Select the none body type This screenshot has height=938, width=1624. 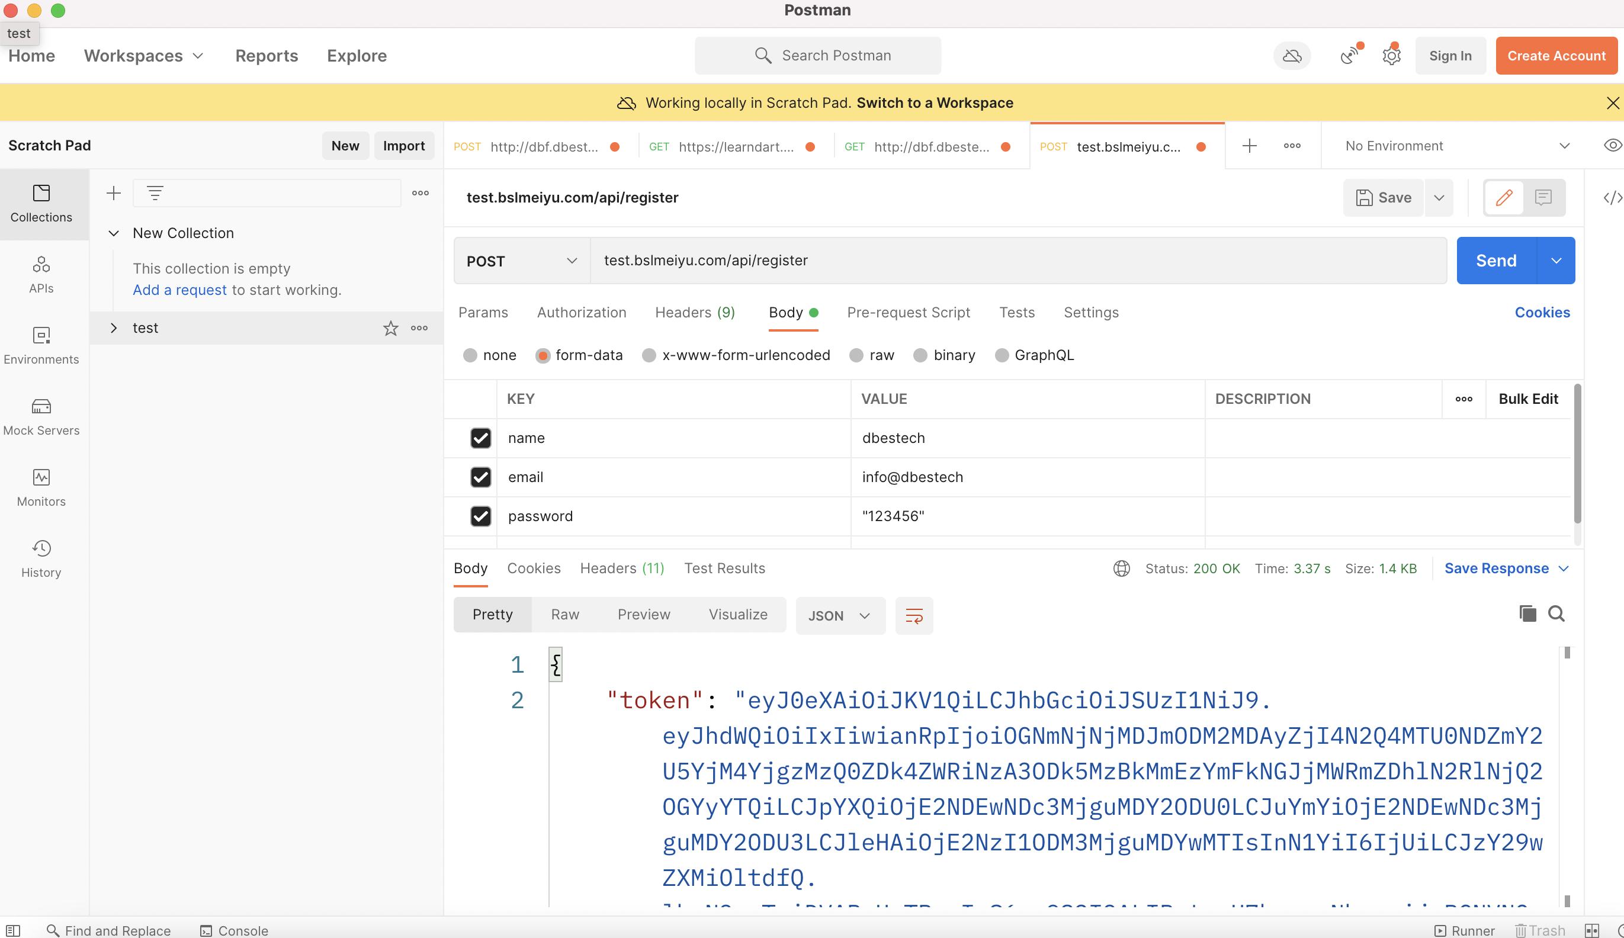point(470,355)
